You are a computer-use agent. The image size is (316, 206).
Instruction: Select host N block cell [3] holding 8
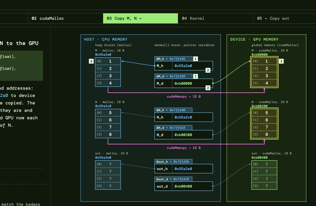point(108,134)
